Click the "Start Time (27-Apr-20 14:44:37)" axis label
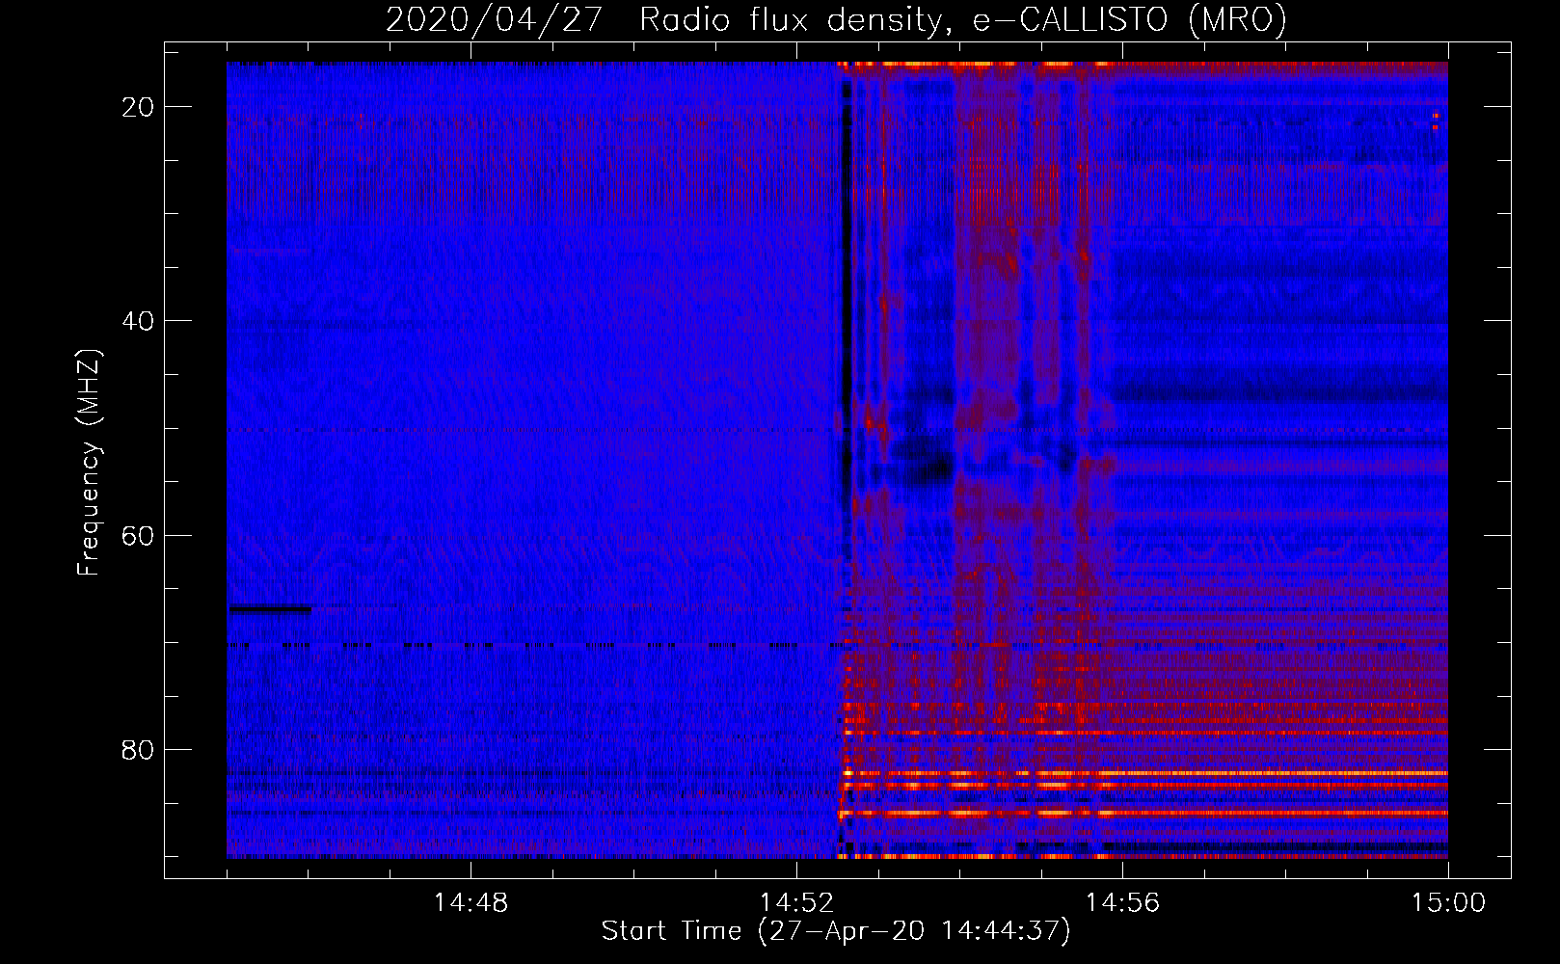This screenshot has height=964, width=1560. 836,931
